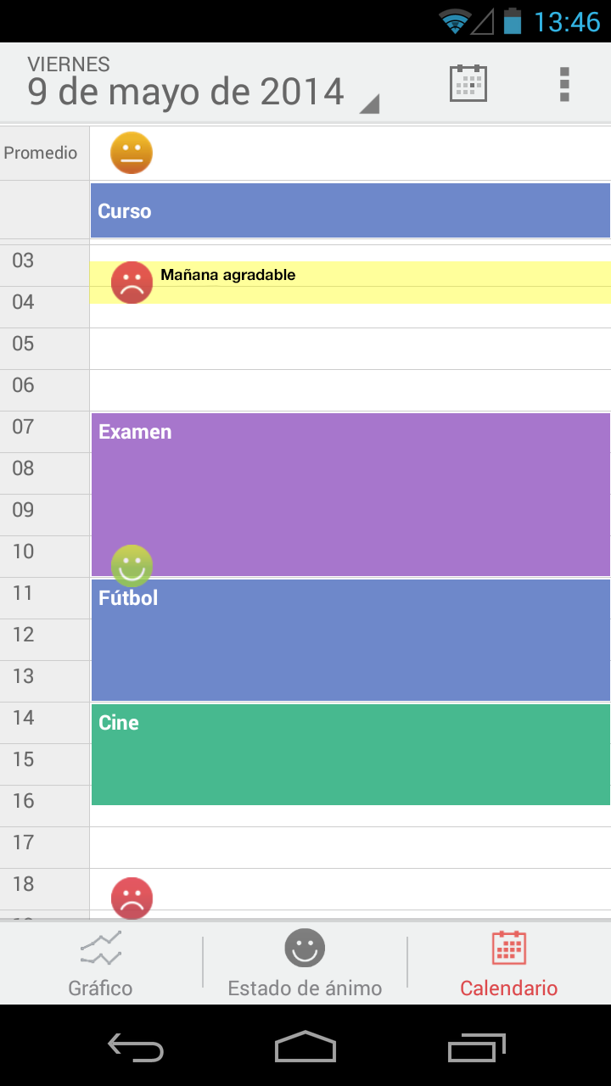Tap the neutral face average mood icon
Image resolution: width=611 pixels, height=1086 pixels.
coord(132,153)
